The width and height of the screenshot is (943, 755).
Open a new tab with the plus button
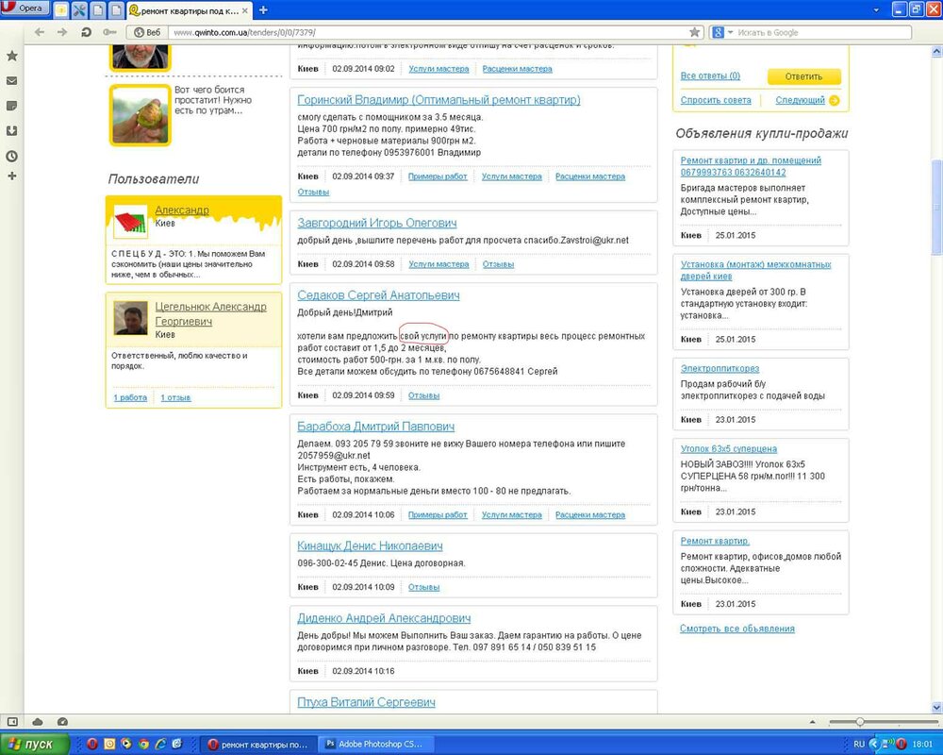coord(262,8)
